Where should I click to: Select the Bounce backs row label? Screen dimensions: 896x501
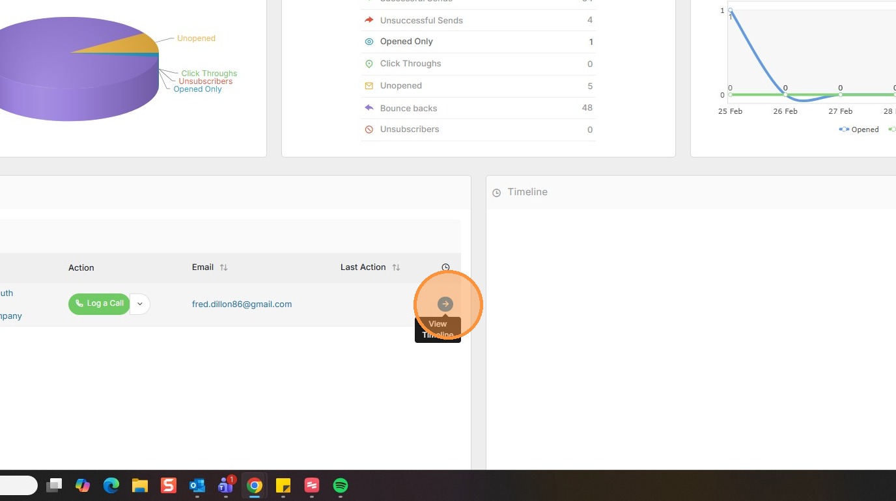[408, 108]
